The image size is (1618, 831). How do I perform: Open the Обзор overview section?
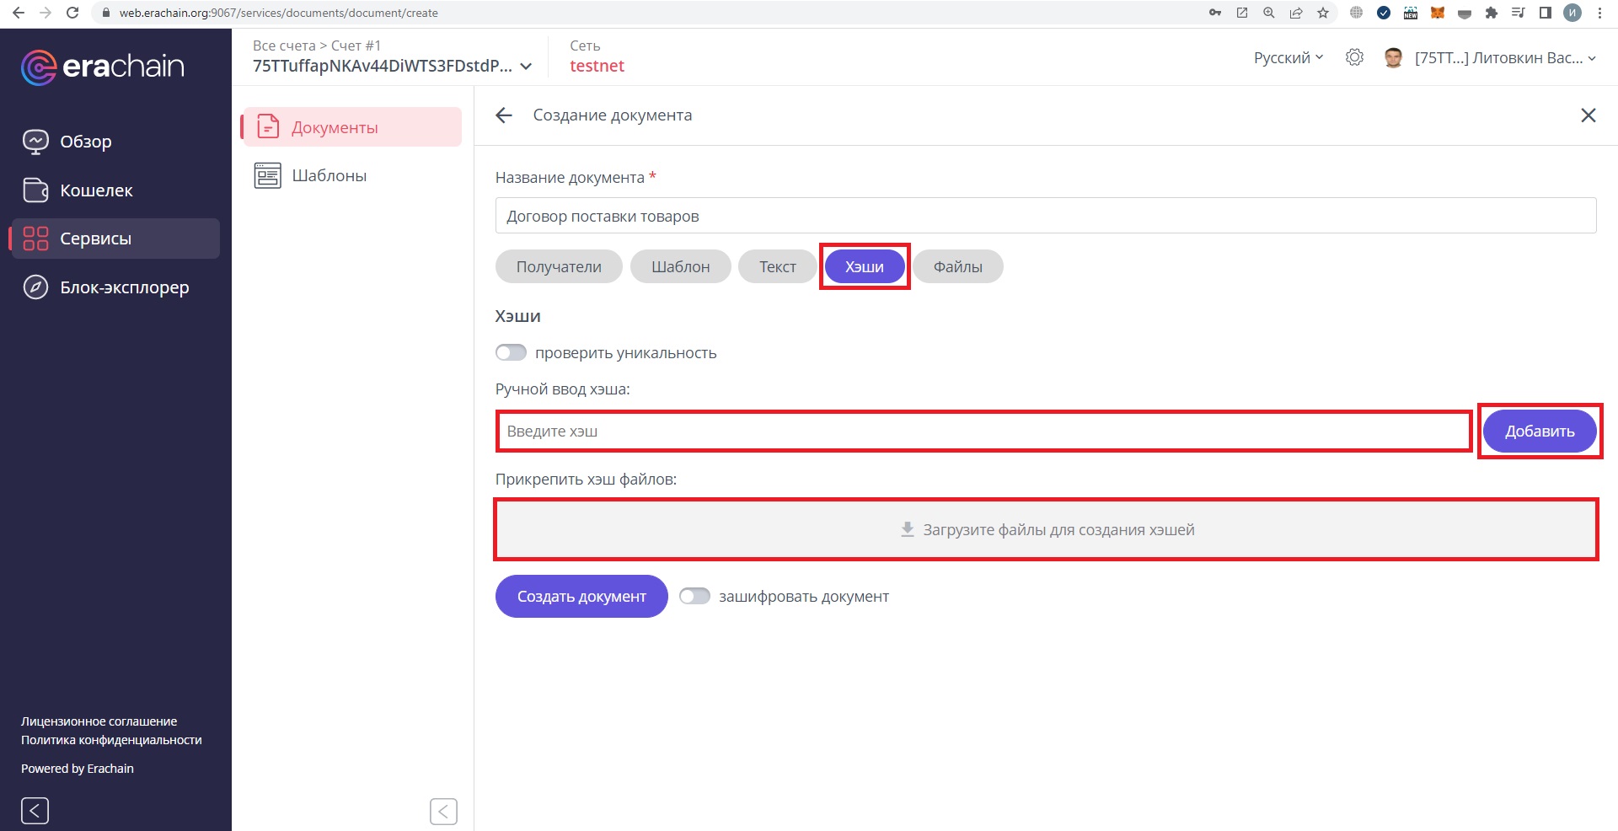84,142
